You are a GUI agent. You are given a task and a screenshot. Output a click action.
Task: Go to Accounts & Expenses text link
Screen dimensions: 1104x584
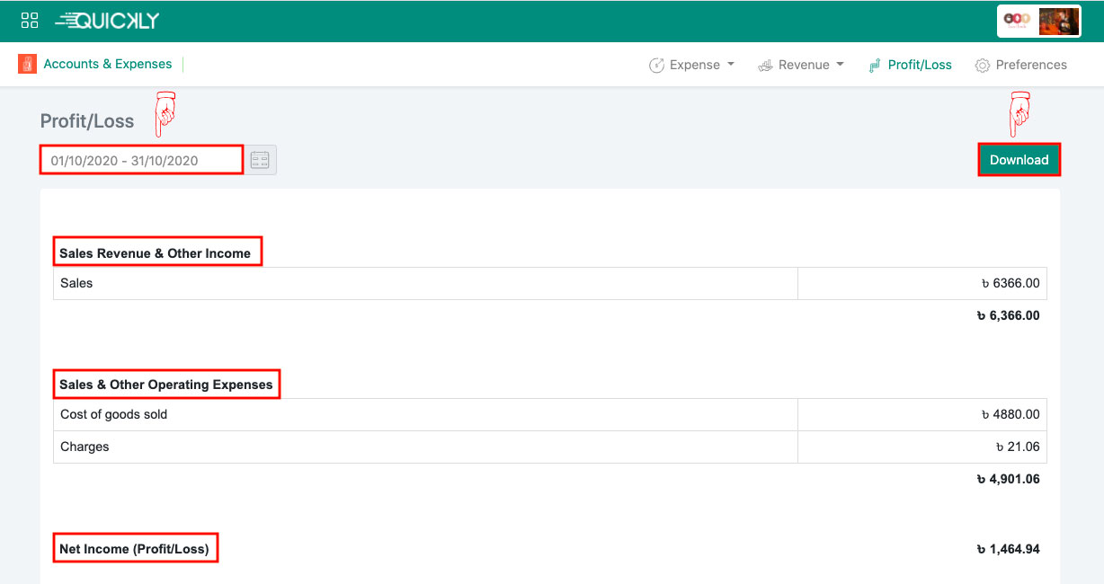point(107,64)
